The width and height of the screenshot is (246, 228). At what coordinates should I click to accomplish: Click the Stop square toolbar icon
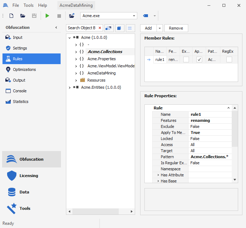[59, 16]
